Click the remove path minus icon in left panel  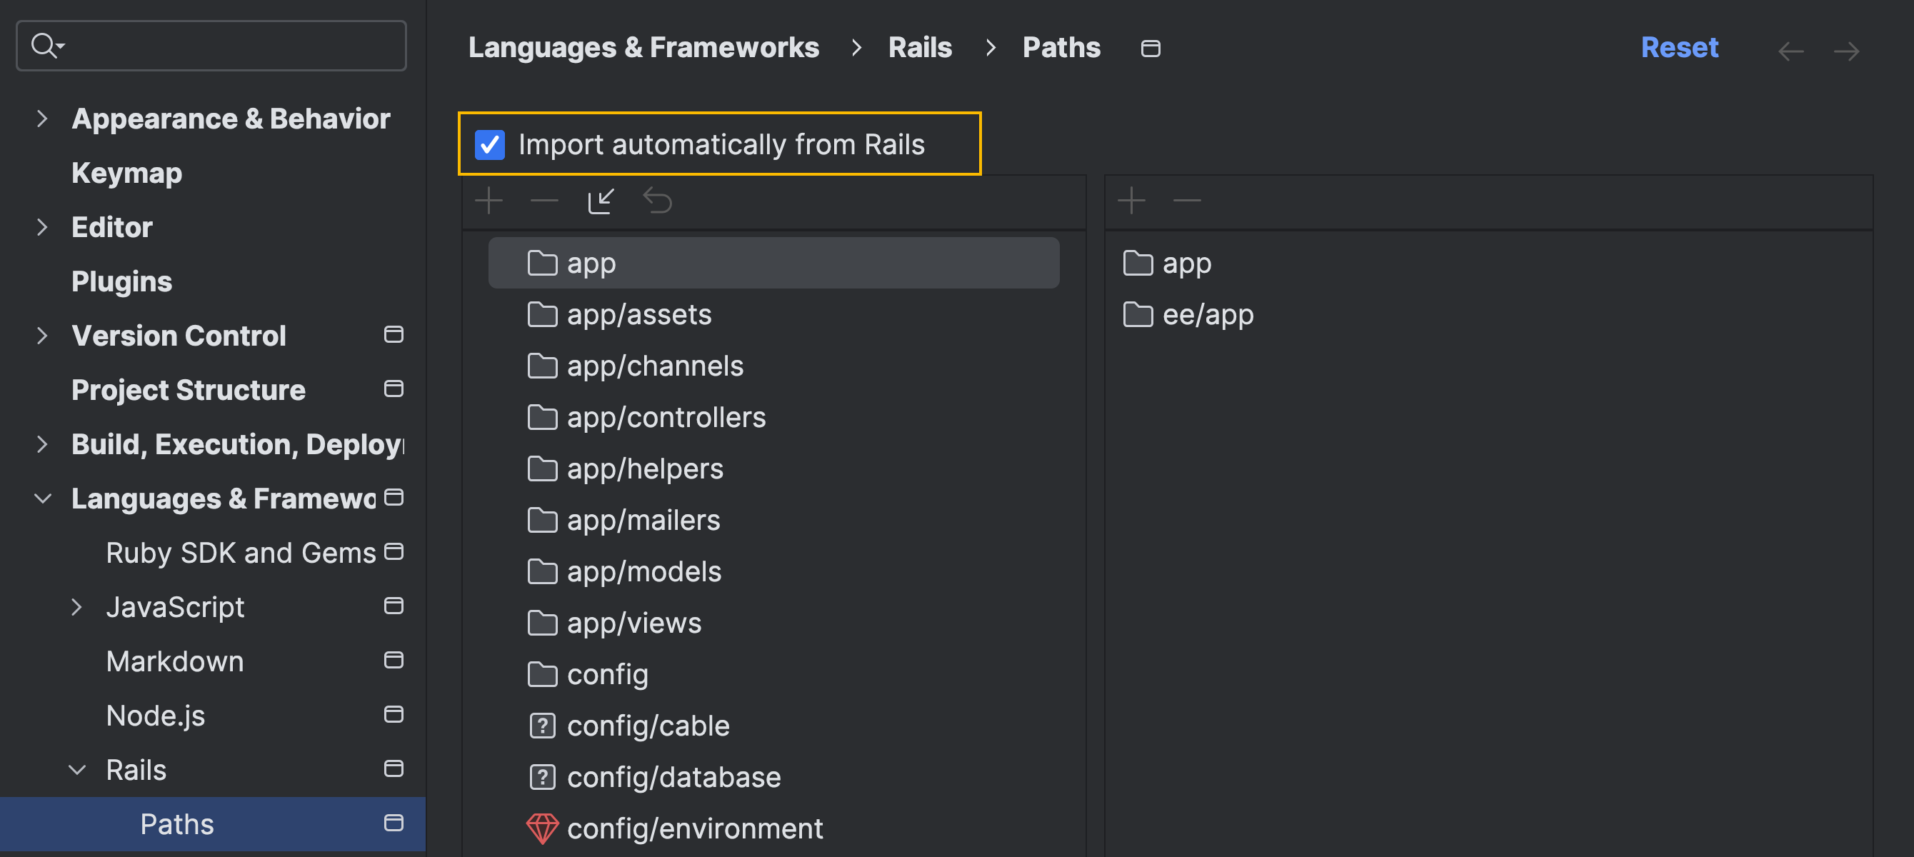pos(545,201)
